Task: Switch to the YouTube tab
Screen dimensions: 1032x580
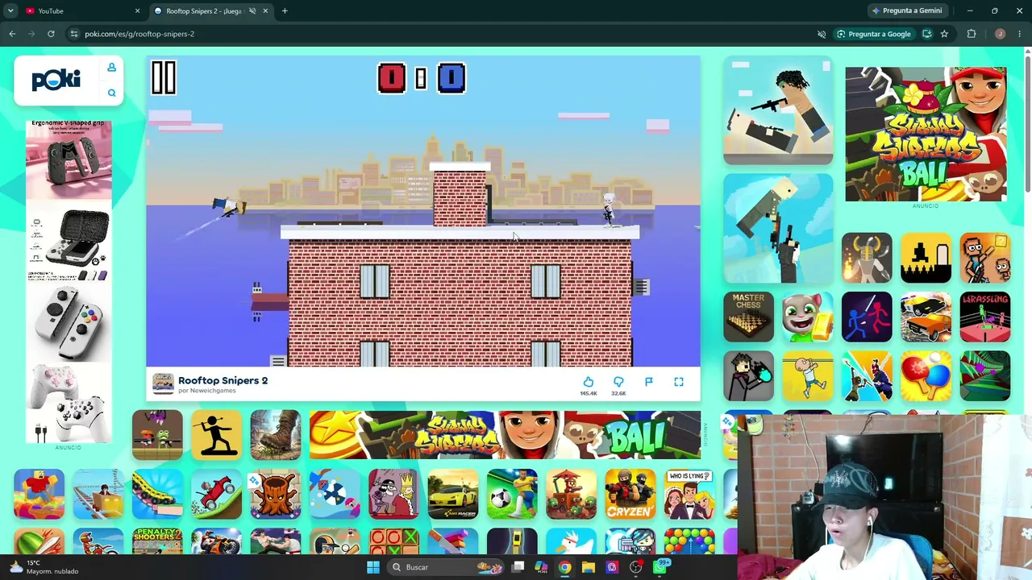Action: click(82, 10)
